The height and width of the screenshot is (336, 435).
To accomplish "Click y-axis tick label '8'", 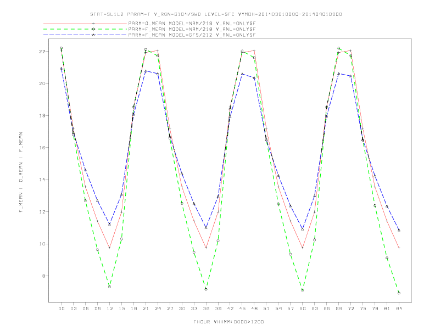I will tap(43, 276).
